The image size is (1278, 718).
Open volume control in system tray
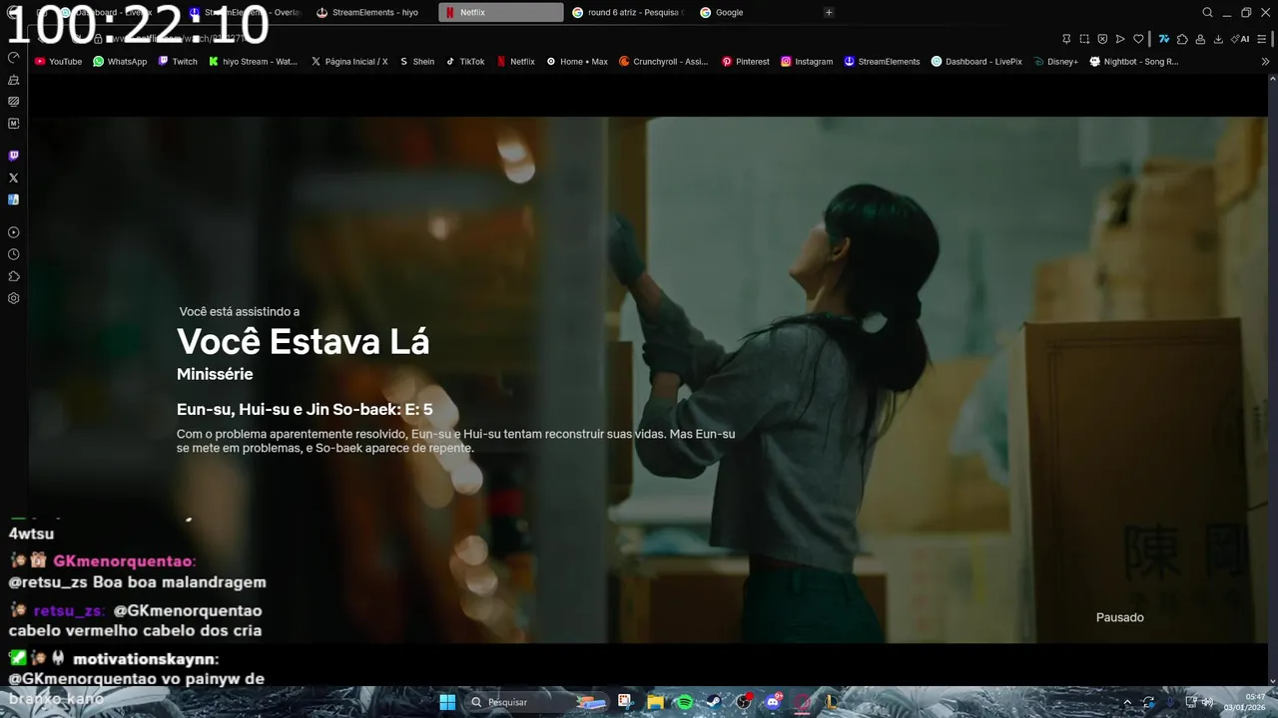pos(1208,702)
